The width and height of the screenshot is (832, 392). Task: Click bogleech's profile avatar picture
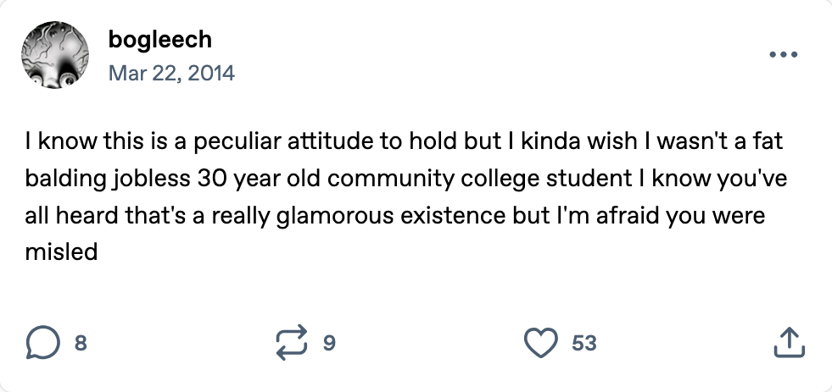[54, 55]
